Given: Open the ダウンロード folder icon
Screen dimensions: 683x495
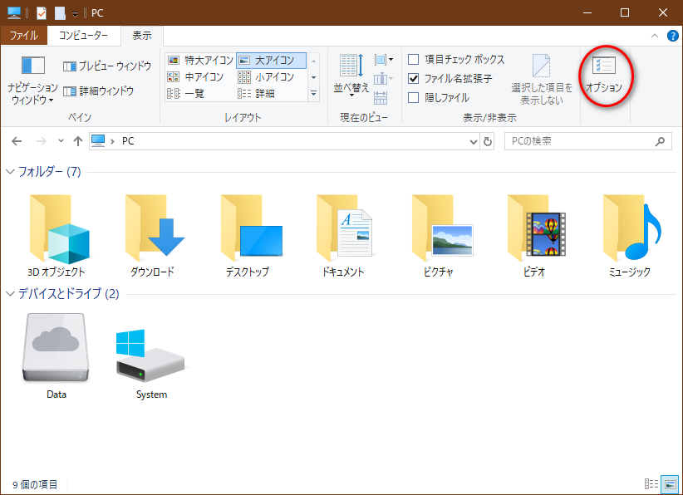Looking at the screenshot, I should [x=152, y=228].
